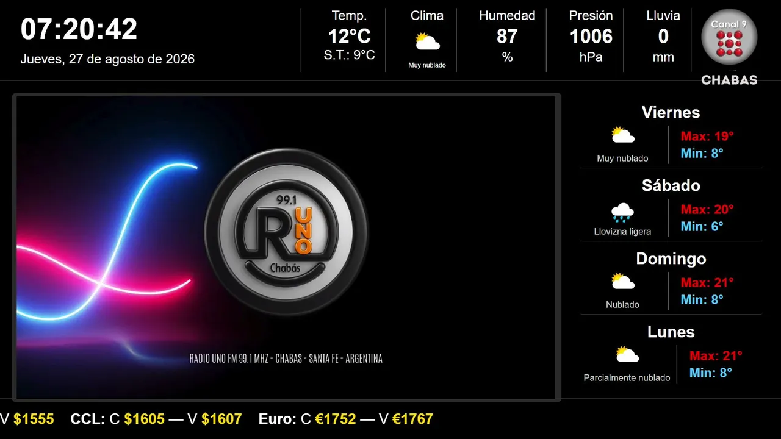Screen dimensions: 781x439
Task: Click the CHABAS text under the logo
Action: tap(729, 80)
